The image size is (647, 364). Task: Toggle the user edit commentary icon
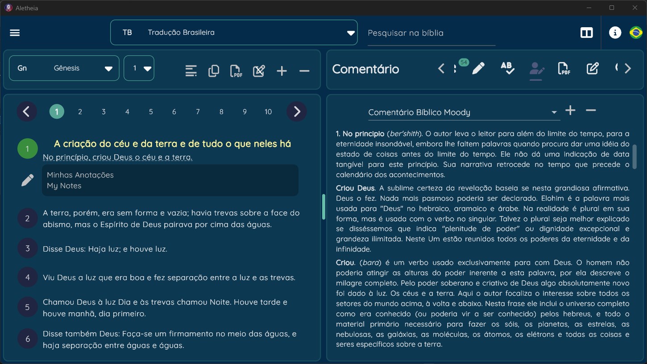point(536,69)
